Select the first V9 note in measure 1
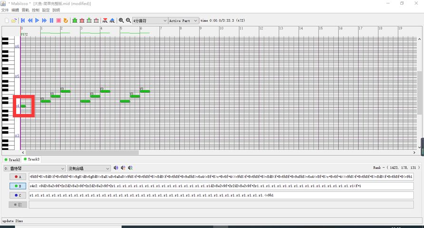Image resolution: width=424 pixels, height=228 pixels. click(x=46, y=101)
